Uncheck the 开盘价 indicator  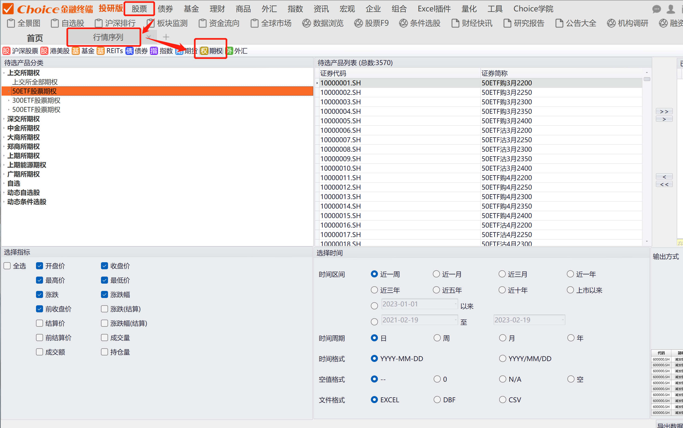pos(40,266)
